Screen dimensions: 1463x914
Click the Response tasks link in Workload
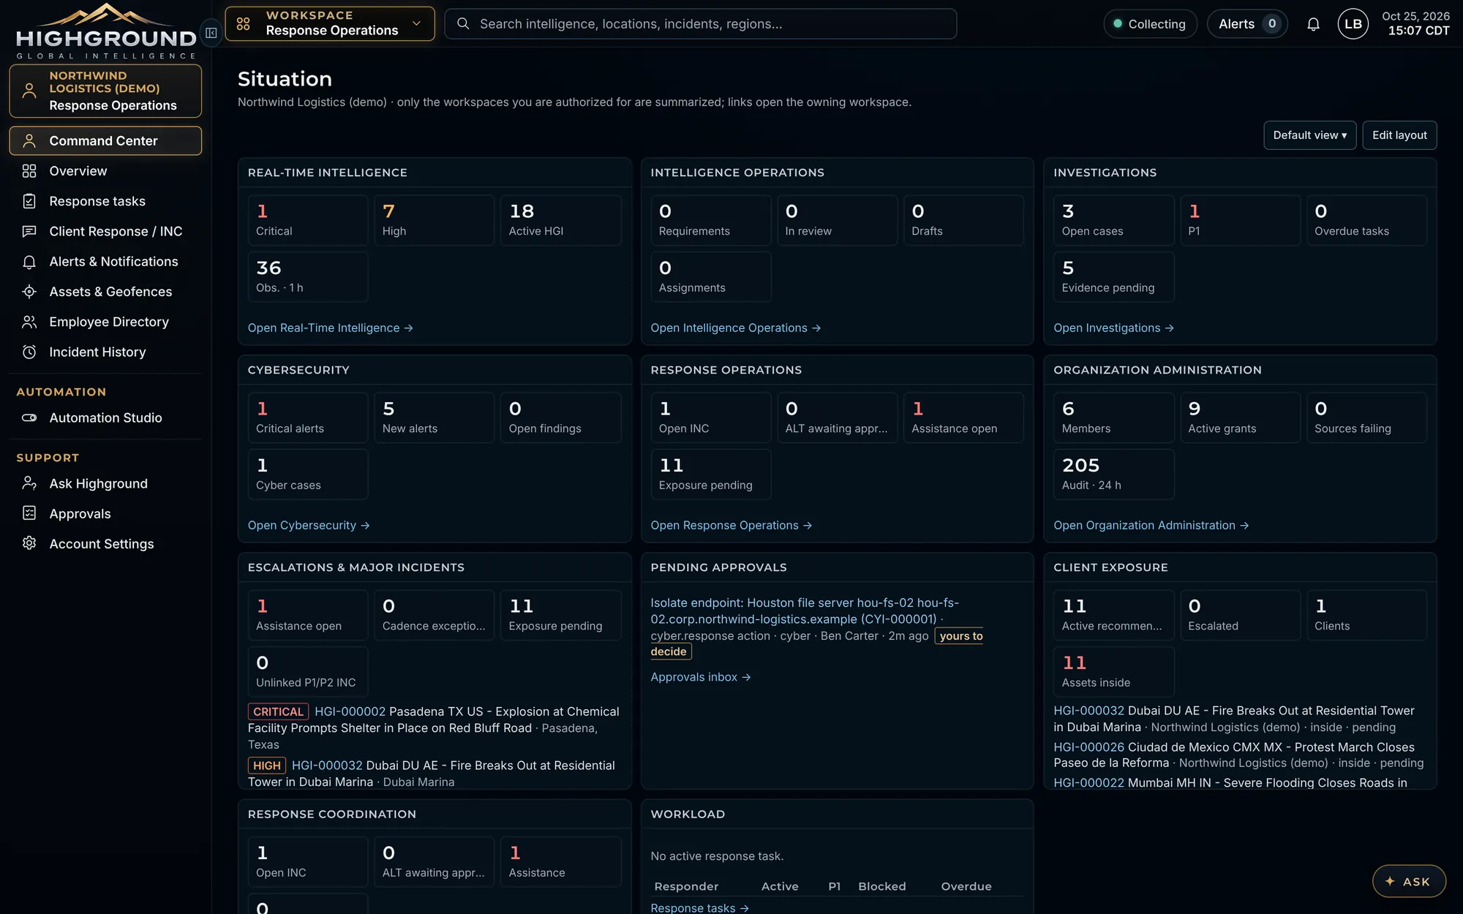(x=699, y=907)
